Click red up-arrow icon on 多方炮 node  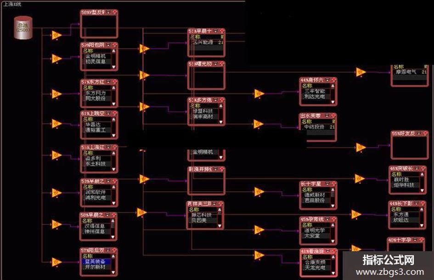click(x=222, y=100)
